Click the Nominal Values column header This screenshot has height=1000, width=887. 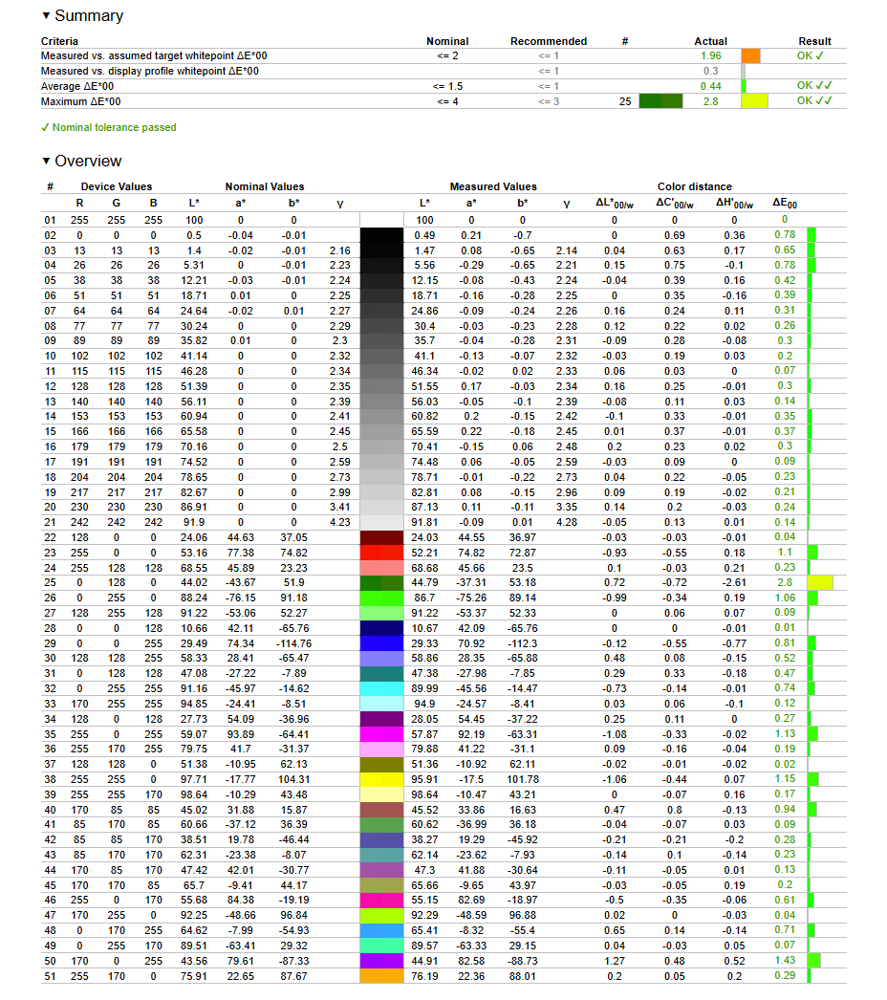click(x=265, y=186)
